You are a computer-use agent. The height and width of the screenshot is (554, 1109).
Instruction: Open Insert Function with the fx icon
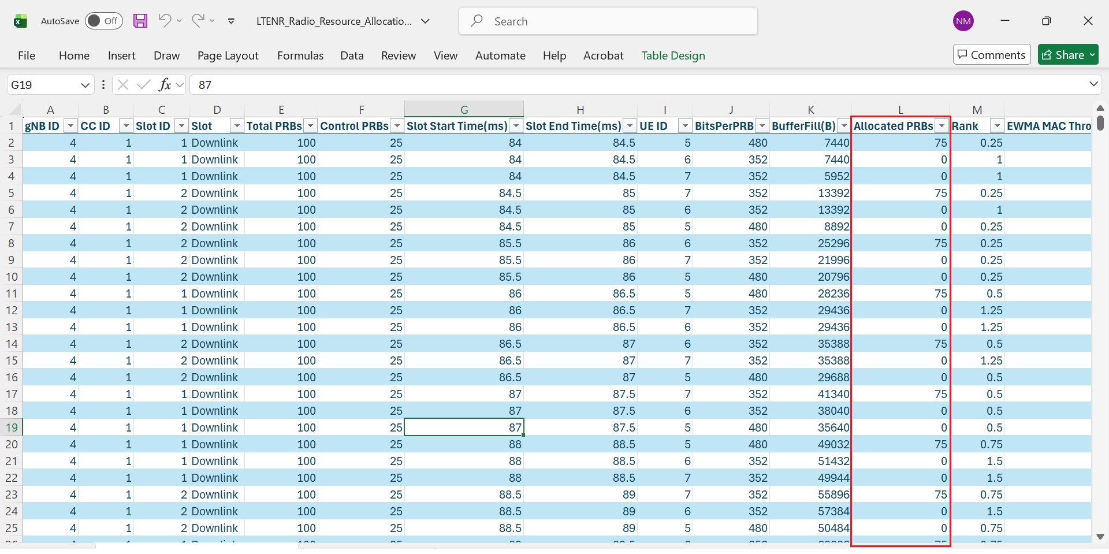pyautogui.click(x=165, y=85)
